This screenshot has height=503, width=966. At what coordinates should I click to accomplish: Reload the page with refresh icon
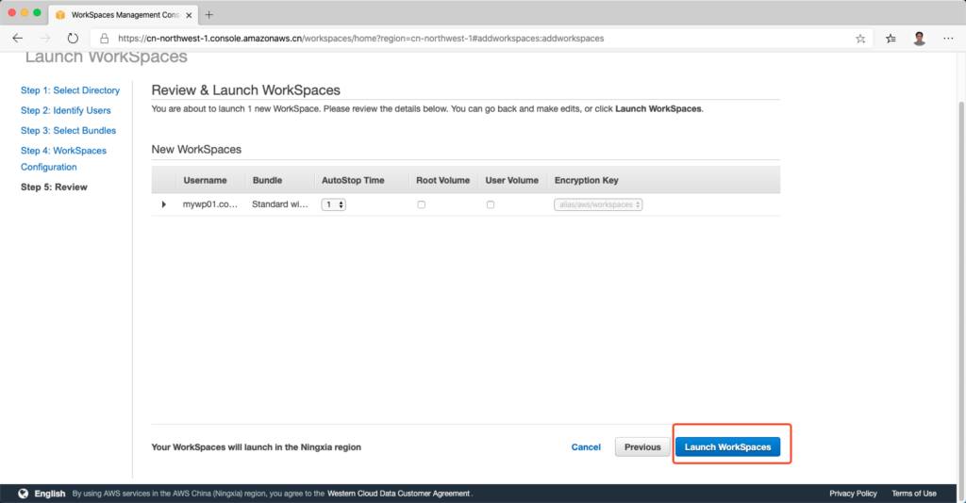[73, 39]
